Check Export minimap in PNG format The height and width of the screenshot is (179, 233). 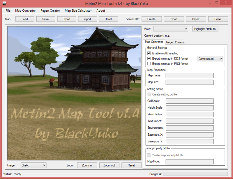coord(149,64)
